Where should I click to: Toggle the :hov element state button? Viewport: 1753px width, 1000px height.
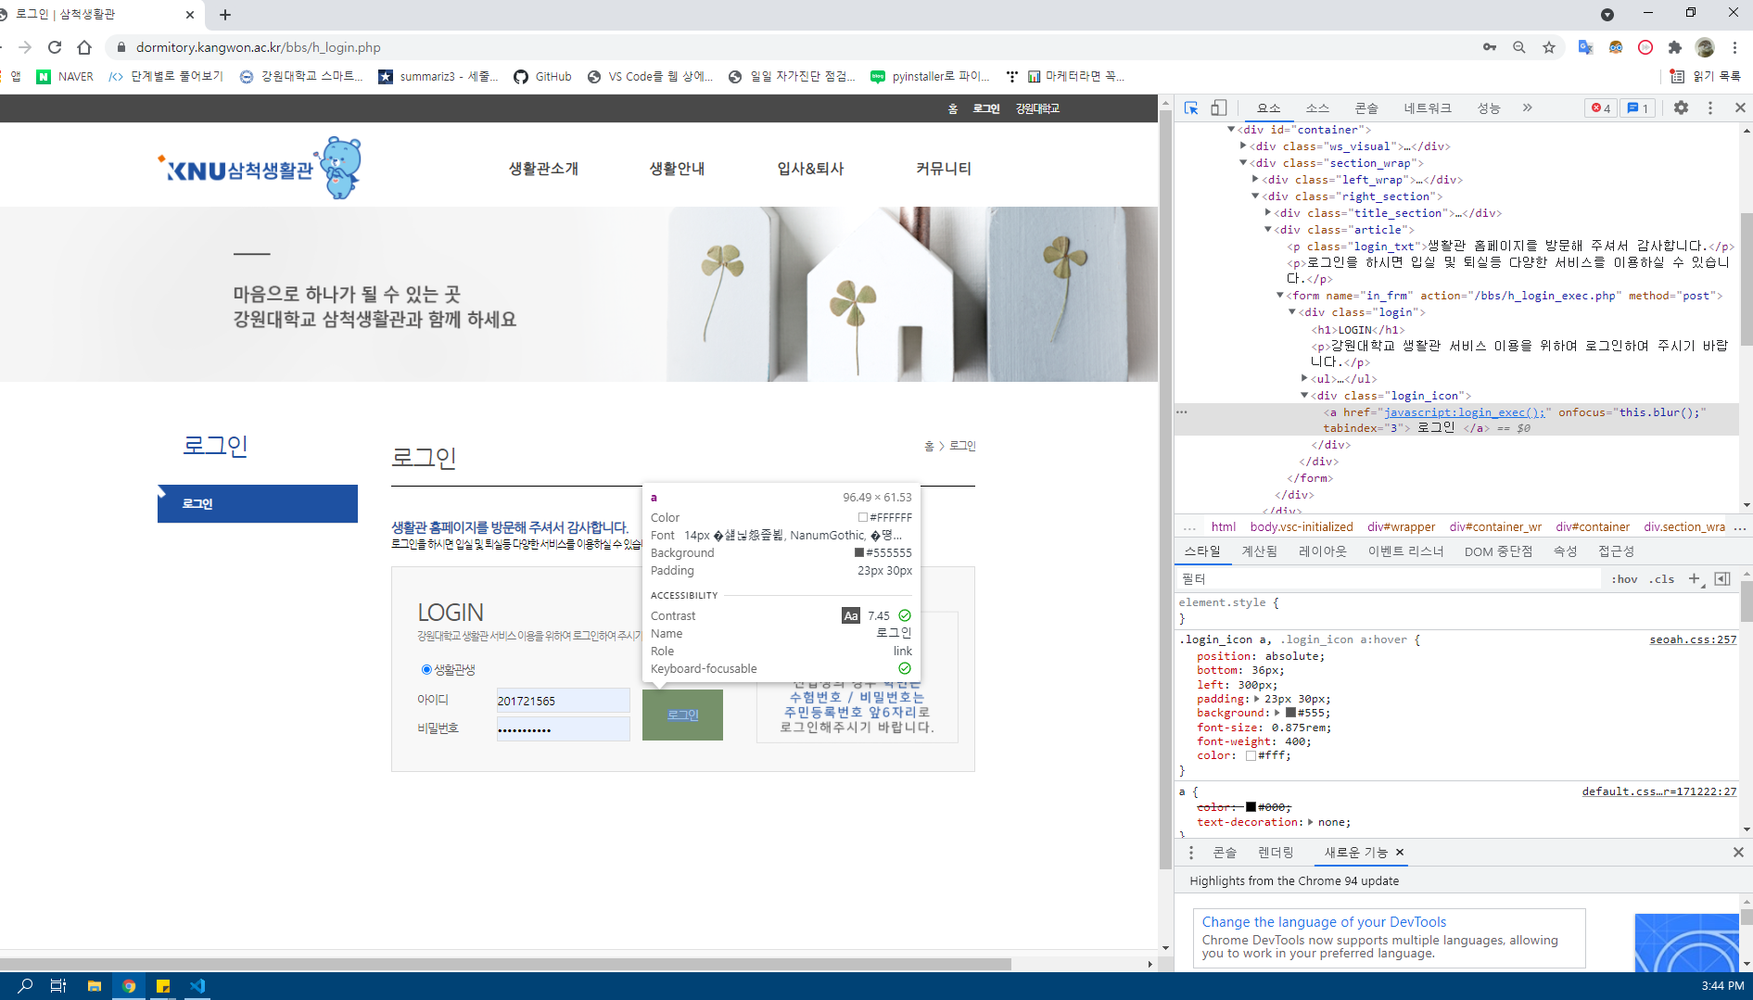(1624, 579)
